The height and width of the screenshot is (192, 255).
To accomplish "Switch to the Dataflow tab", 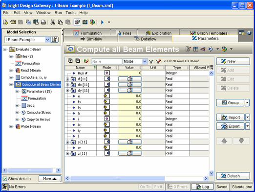I will (145, 39).
